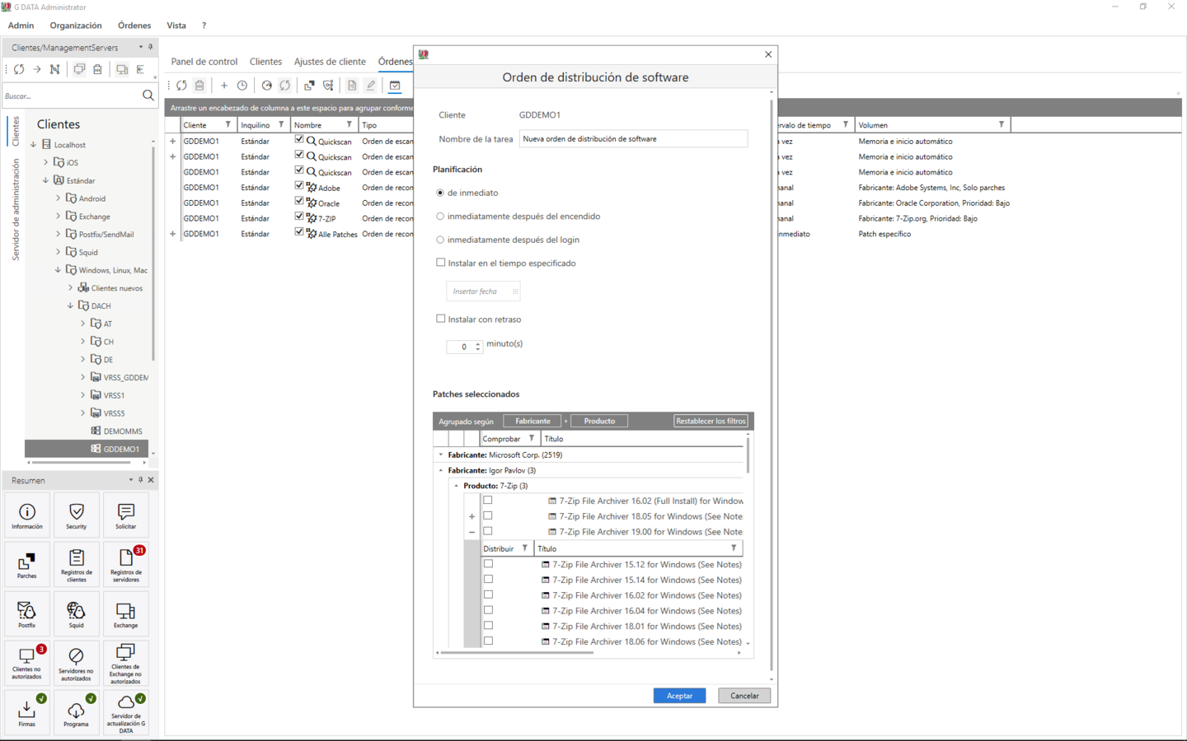Open Servidor de actualización G DATA tile
The image size is (1187, 741).
pyautogui.click(x=126, y=713)
